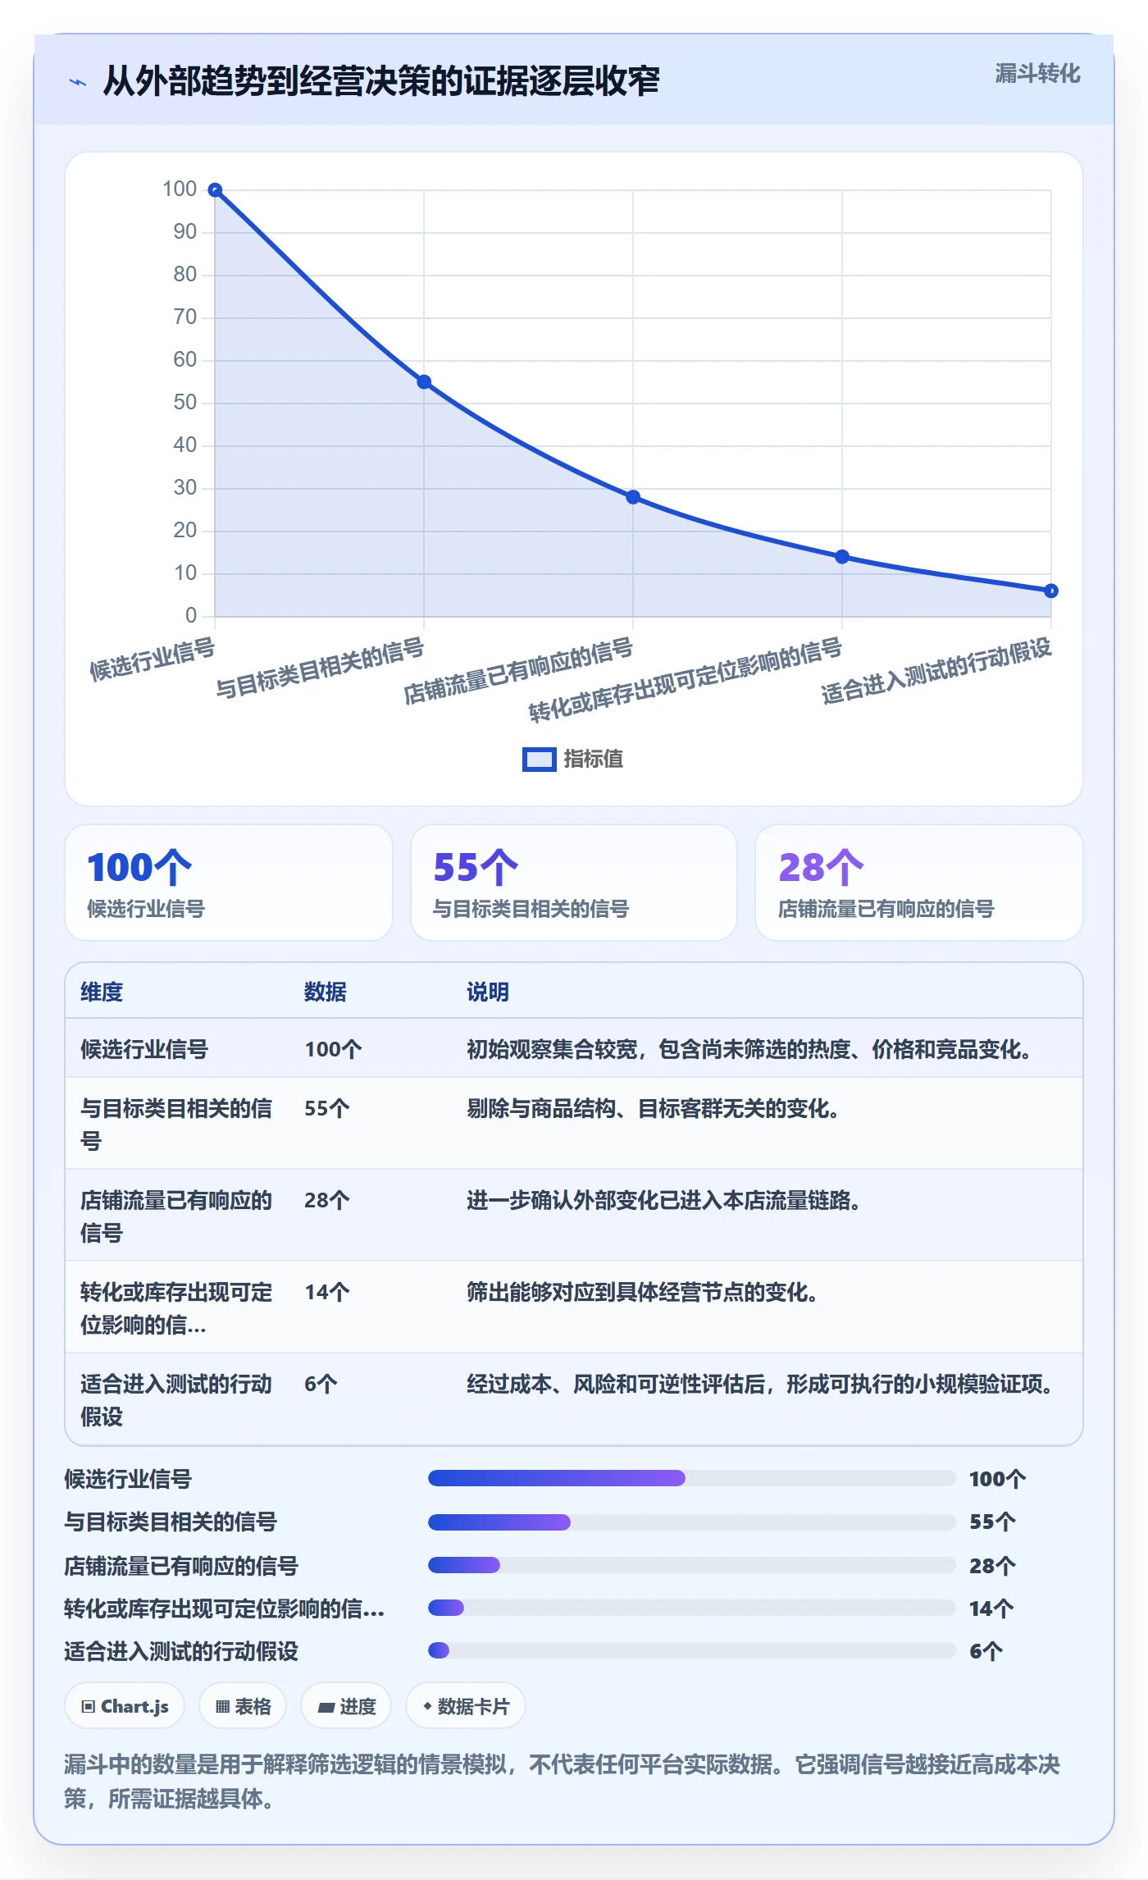Click table row cell 候选行业信号
Screen dimensions: 1148x1880
pyautogui.click(x=144, y=1049)
